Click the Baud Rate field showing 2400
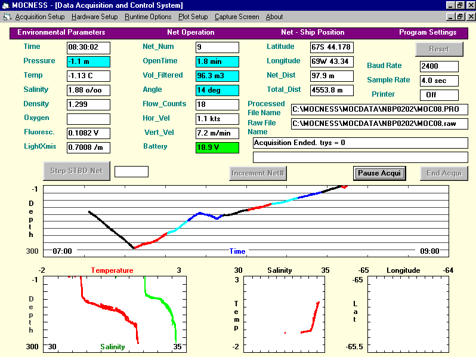Viewport: 476px width, 357px height. pos(439,66)
